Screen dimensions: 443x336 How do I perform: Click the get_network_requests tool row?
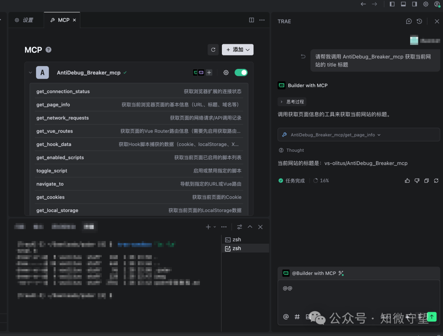coord(139,118)
